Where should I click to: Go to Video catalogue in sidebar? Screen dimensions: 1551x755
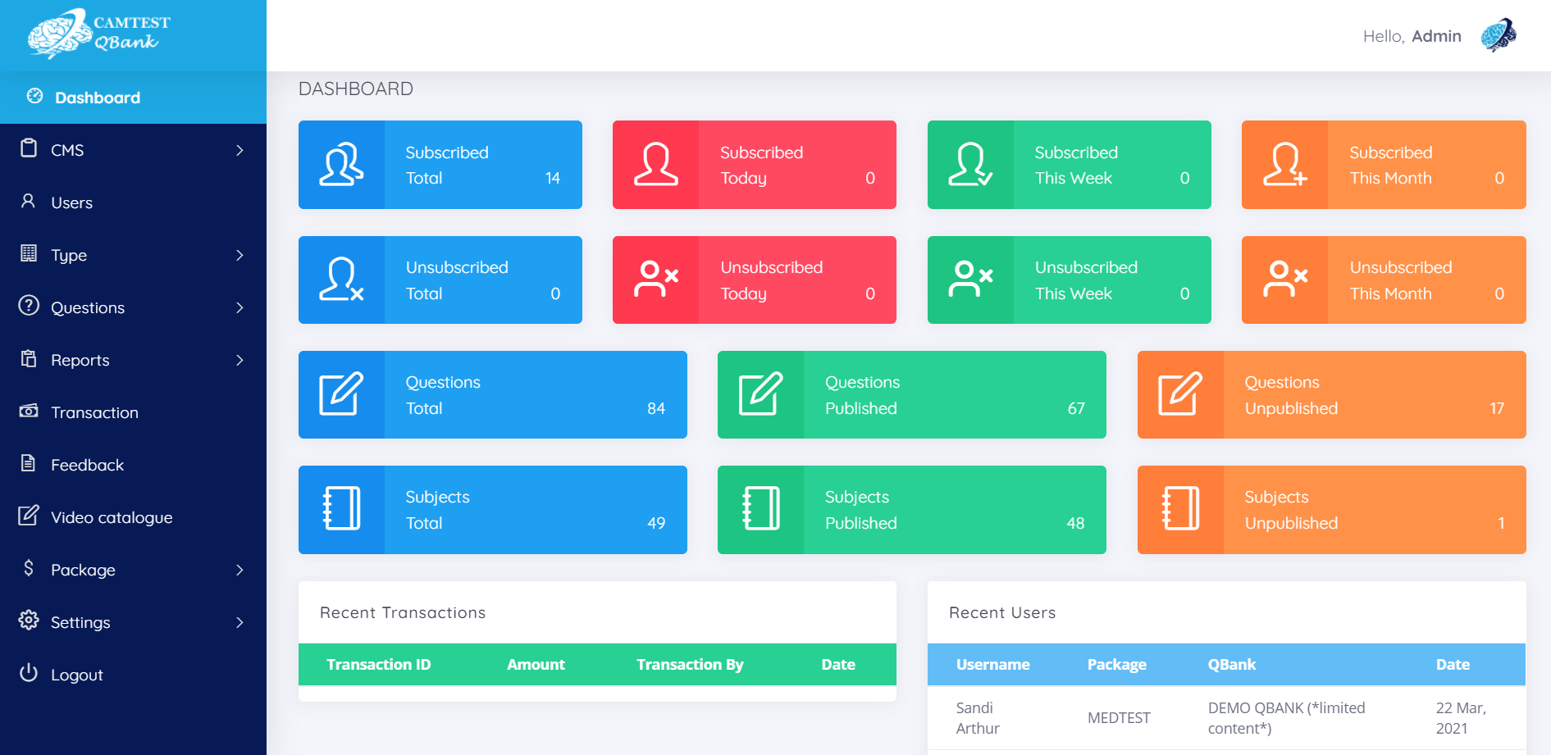tap(112, 517)
